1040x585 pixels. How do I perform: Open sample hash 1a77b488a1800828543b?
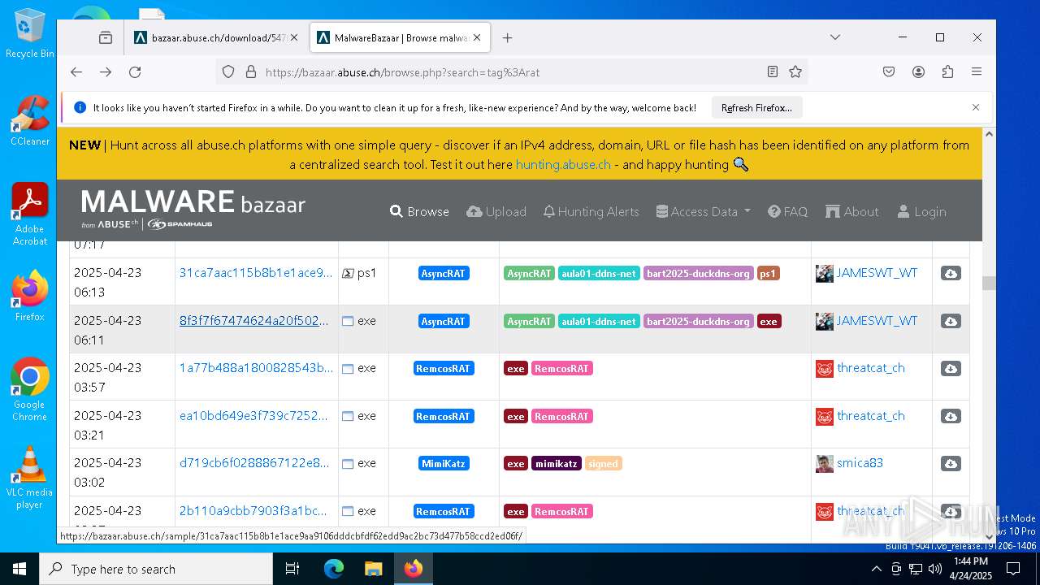point(256,368)
